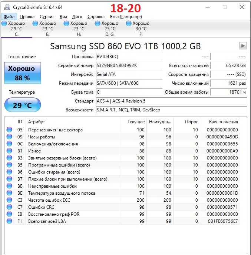This screenshot has width=251, height=255.
Task: Click the Атрибут column header
Action: coord(73,122)
